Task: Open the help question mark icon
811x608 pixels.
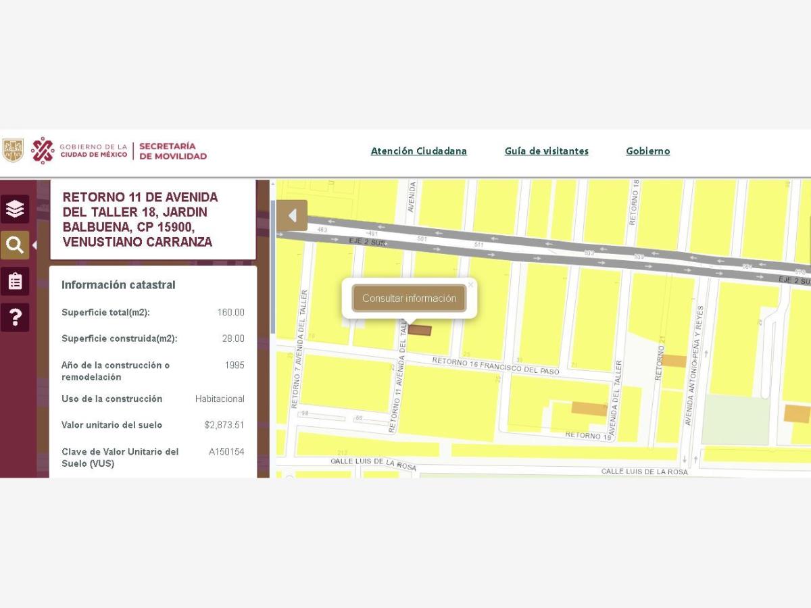Action: click(15, 318)
